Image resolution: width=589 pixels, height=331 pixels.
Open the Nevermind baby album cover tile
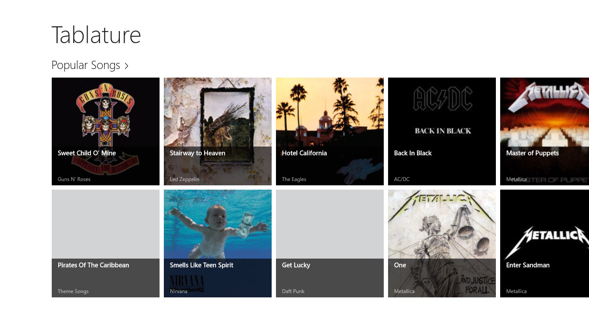pos(218,224)
